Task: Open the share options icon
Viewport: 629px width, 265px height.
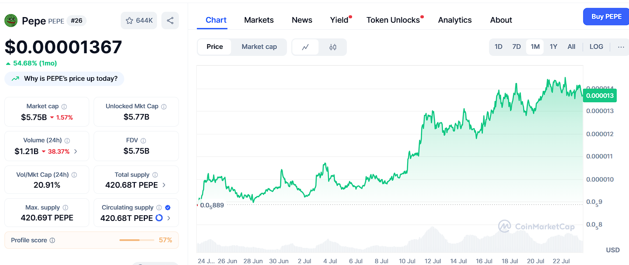Action: (x=170, y=21)
